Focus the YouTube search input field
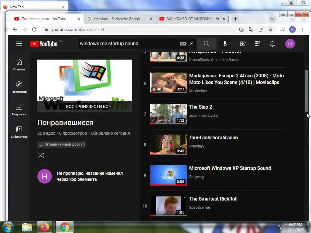The height and width of the screenshot is (233, 311). pyautogui.click(x=129, y=44)
